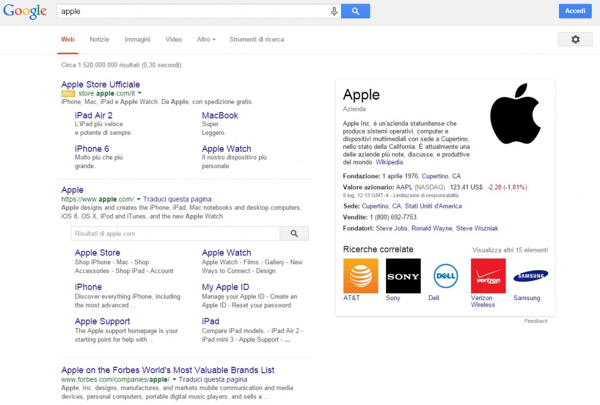The image size is (600, 405).
Task: Open the Wikipedia link in knowledge panel
Action: pyautogui.click(x=389, y=162)
